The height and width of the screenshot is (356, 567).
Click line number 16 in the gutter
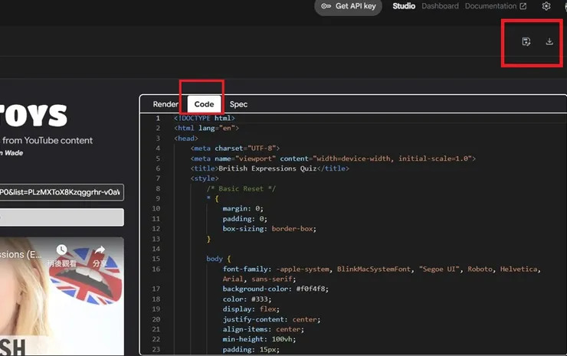pyautogui.click(x=156, y=269)
